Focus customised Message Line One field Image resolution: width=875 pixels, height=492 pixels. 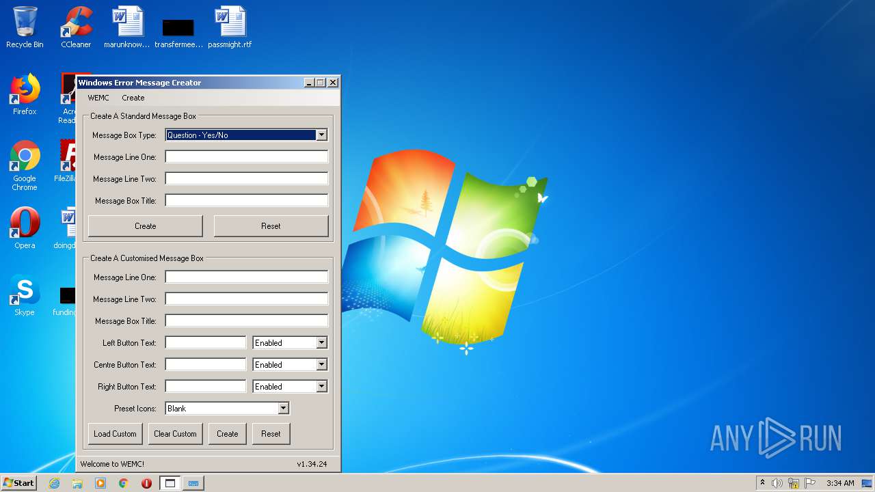[x=246, y=277]
